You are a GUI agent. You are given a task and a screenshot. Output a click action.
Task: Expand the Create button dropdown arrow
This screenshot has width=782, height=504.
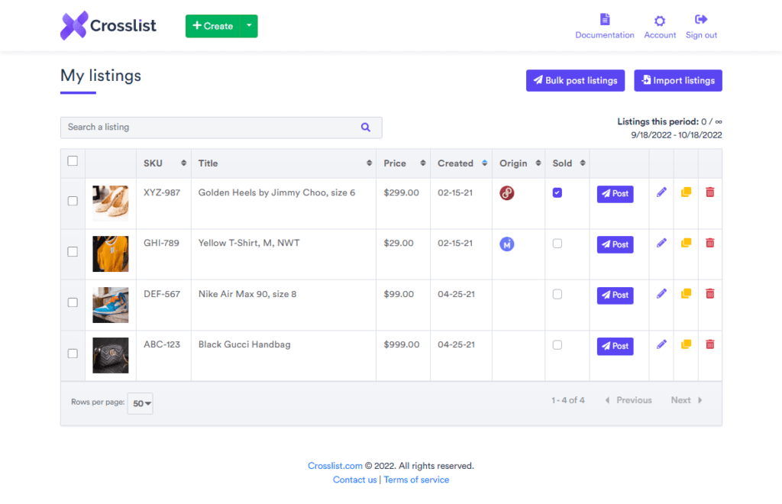tap(249, 25)
